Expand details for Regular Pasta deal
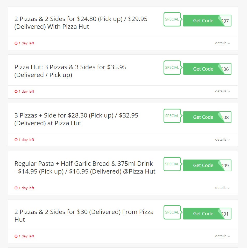This screenshot has width=247, height=248. [x=222, y=188]
